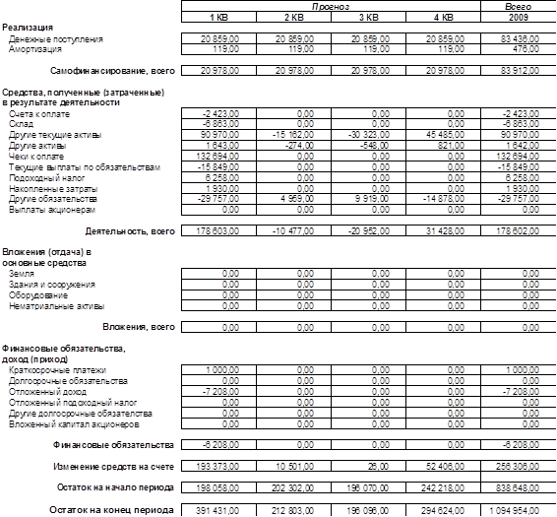Click Чеки к оплате 132 694,00 first-quarter cell
557x517 pixels.
pyautogui.click(x=218, y=157)
